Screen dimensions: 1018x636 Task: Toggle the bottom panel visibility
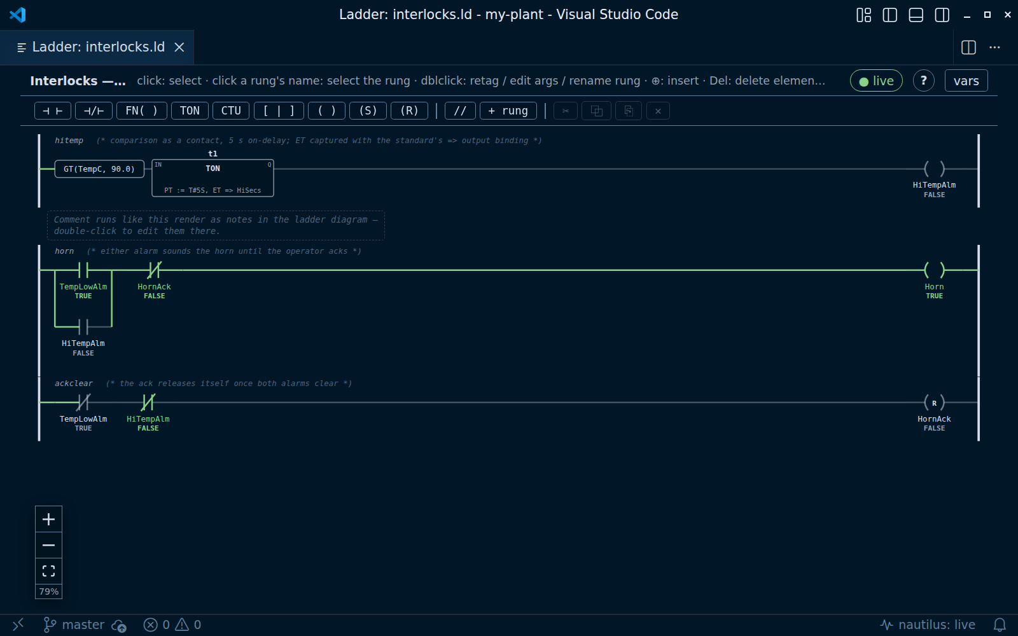tap(916, 15)
